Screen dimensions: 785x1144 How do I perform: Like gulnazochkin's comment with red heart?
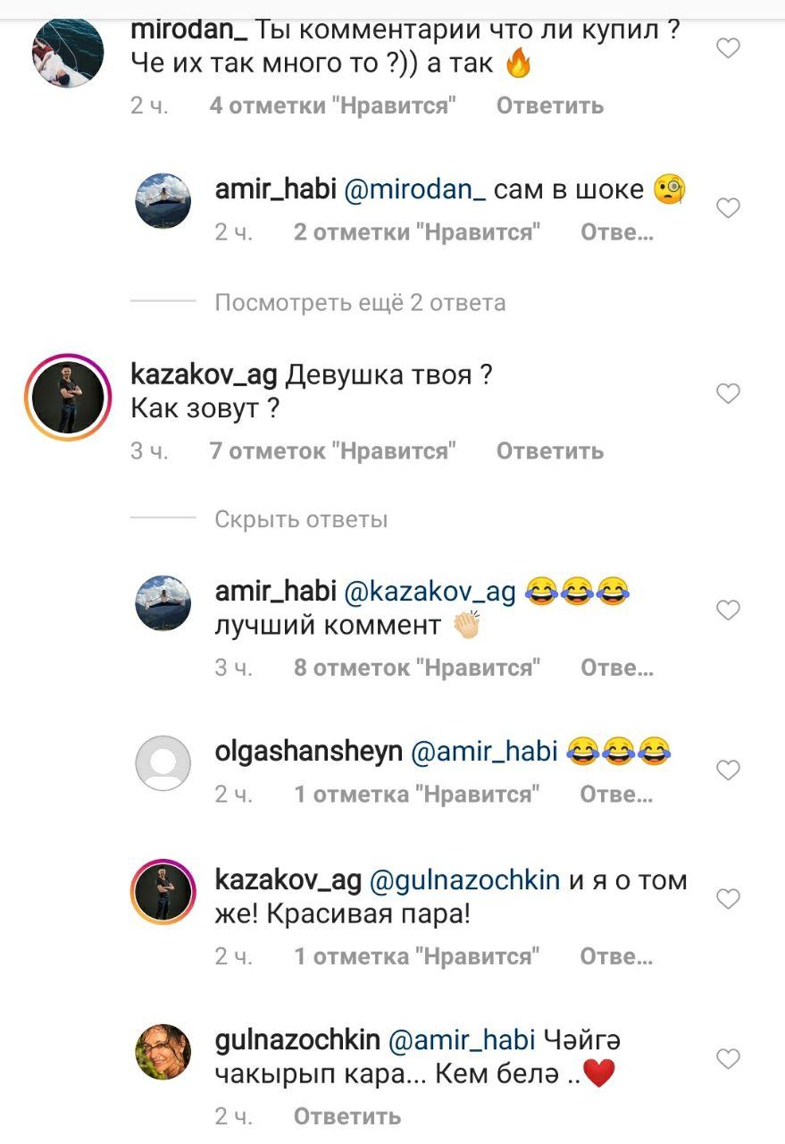coord(729,1059)
